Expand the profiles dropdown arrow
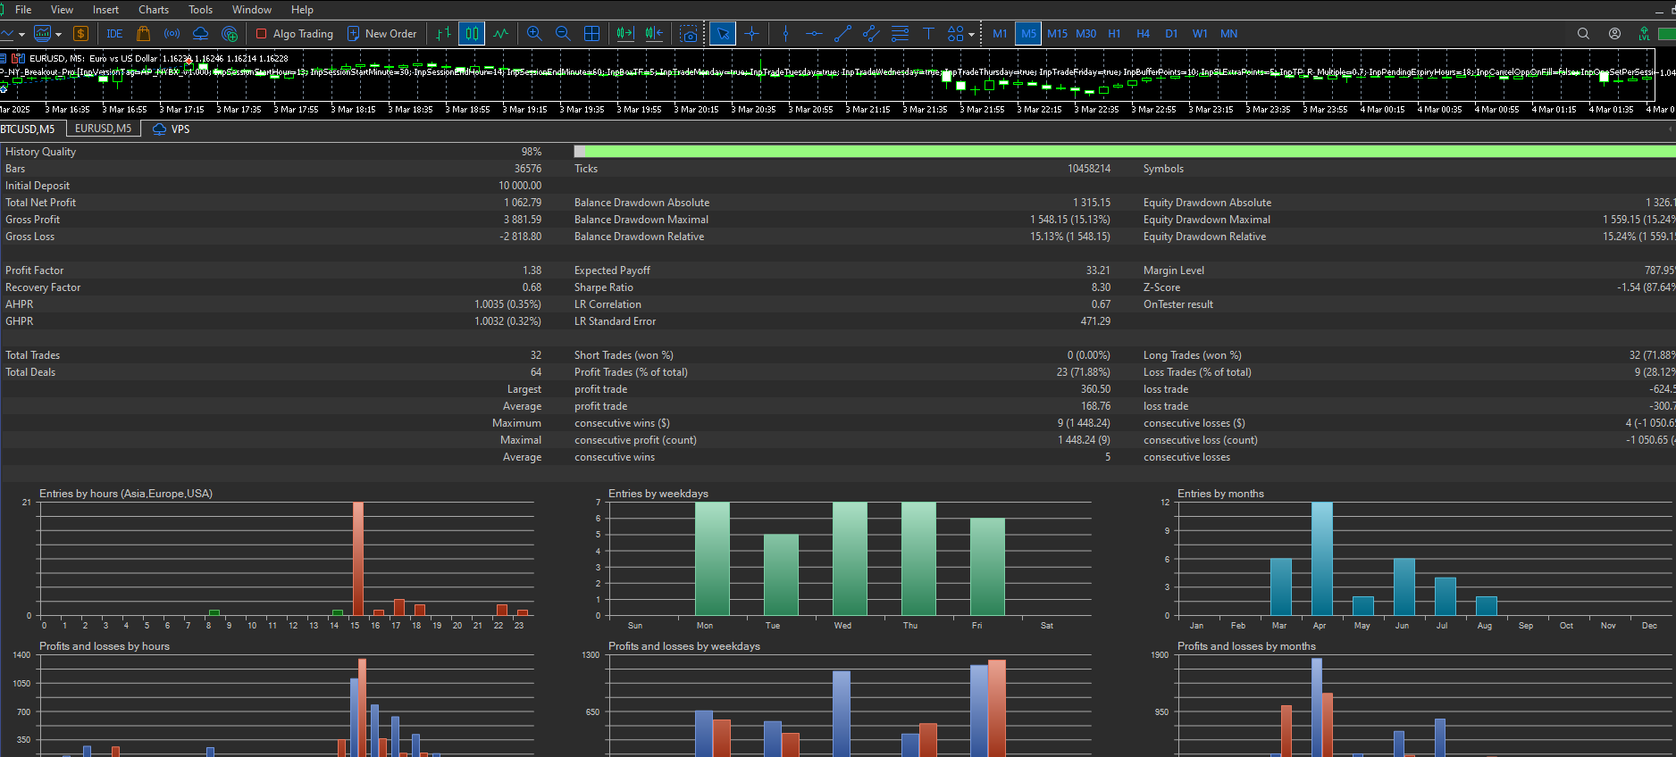The width and height of the screenshot is (1676, 757). pyautogui.click(x=59, y=34)
